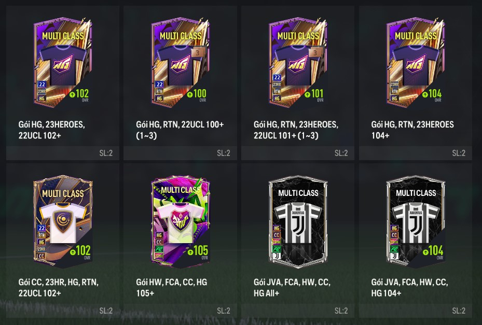The image size is (482, 325).
Task: Click the HG badge on Juventus All+ card
Action: (x=277, y=228)
